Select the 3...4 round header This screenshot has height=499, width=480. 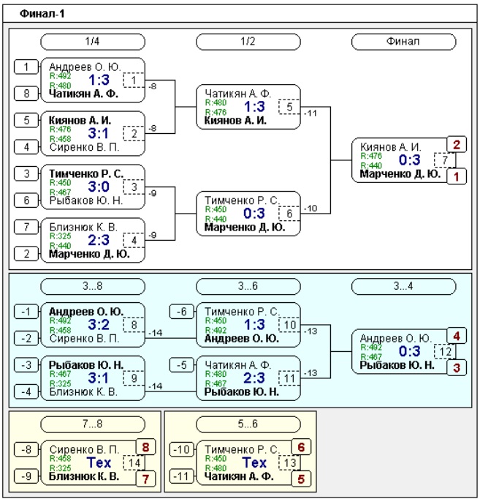[x=403, y=286]
